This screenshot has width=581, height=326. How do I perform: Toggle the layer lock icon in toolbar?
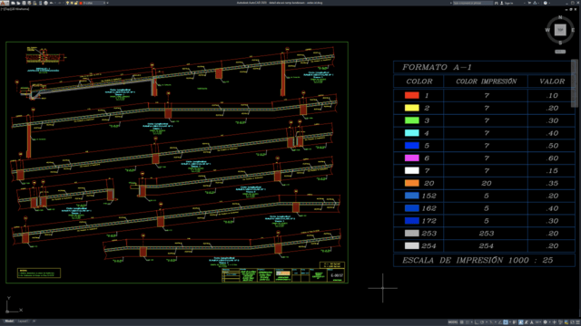(76, 3)
